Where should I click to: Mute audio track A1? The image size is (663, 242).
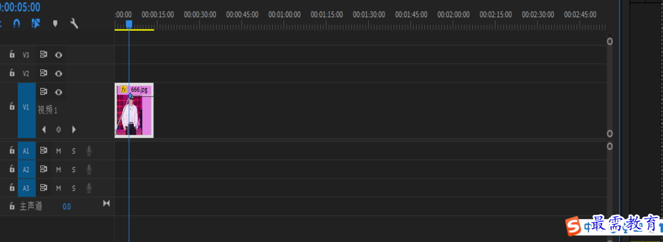coord(59,151)
